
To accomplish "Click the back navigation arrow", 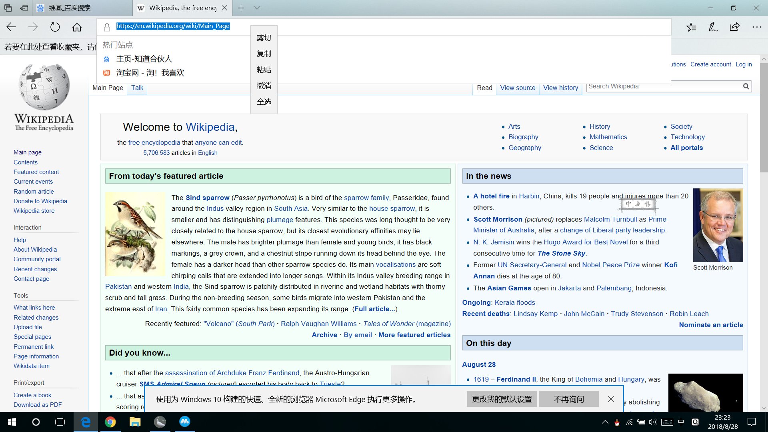I will 11,27.
